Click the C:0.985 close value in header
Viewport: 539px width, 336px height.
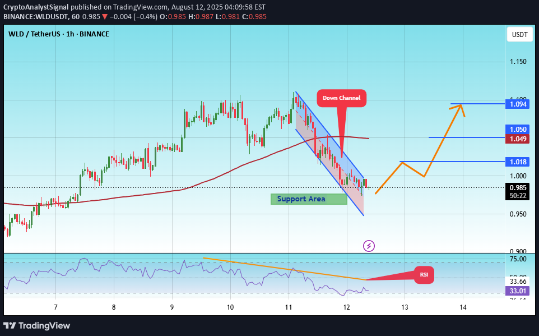coord(254,16)
